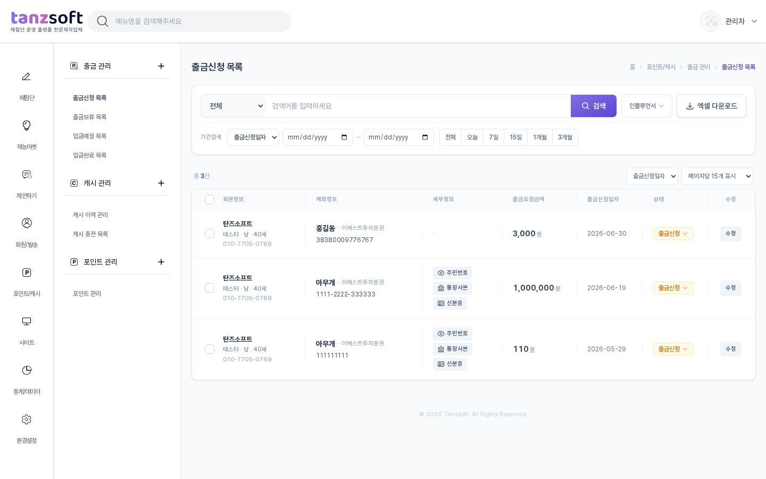The image size is (766, 479).
Task: Open the 포인트/캐시 sidebar icon
Action: tap(27, 272)
